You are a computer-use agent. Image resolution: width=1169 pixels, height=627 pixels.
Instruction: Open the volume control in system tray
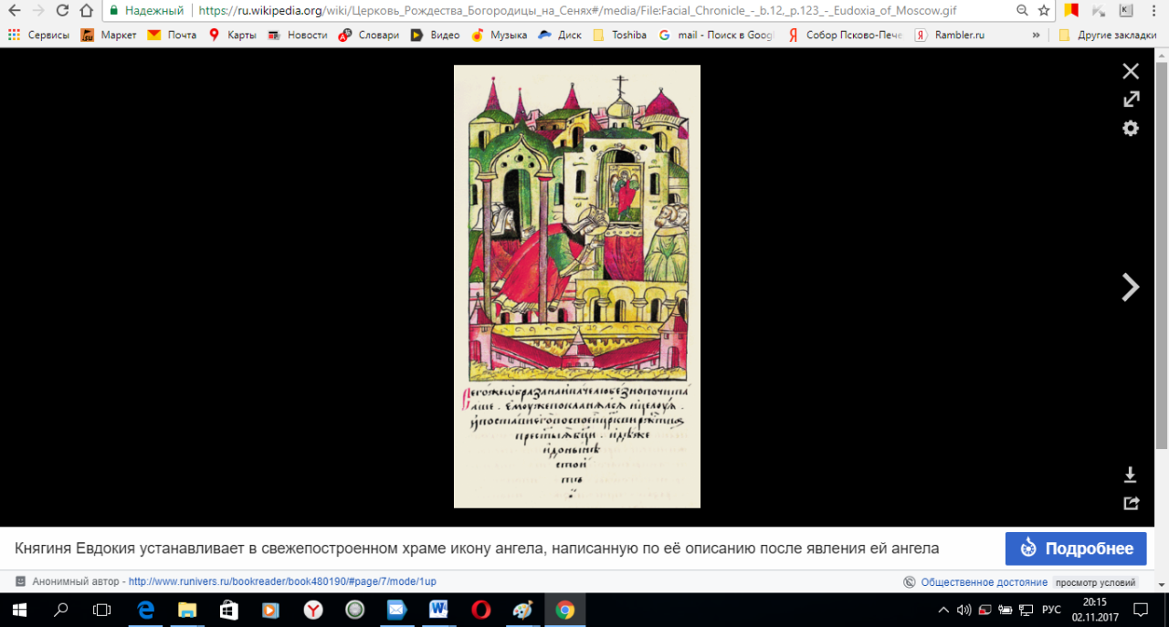(965, 610)
